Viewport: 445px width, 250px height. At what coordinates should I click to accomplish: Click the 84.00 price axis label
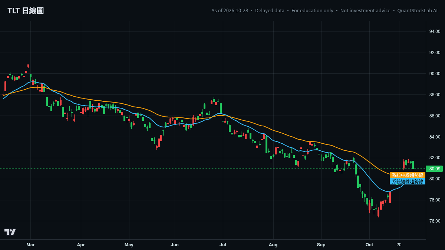(x=435, y=137)
